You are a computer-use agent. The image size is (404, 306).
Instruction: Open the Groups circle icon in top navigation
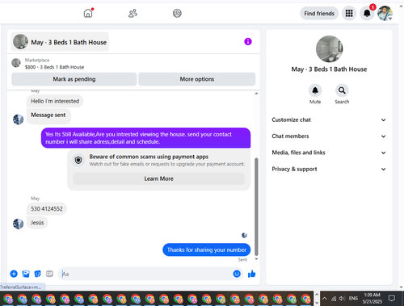(177, 13)
